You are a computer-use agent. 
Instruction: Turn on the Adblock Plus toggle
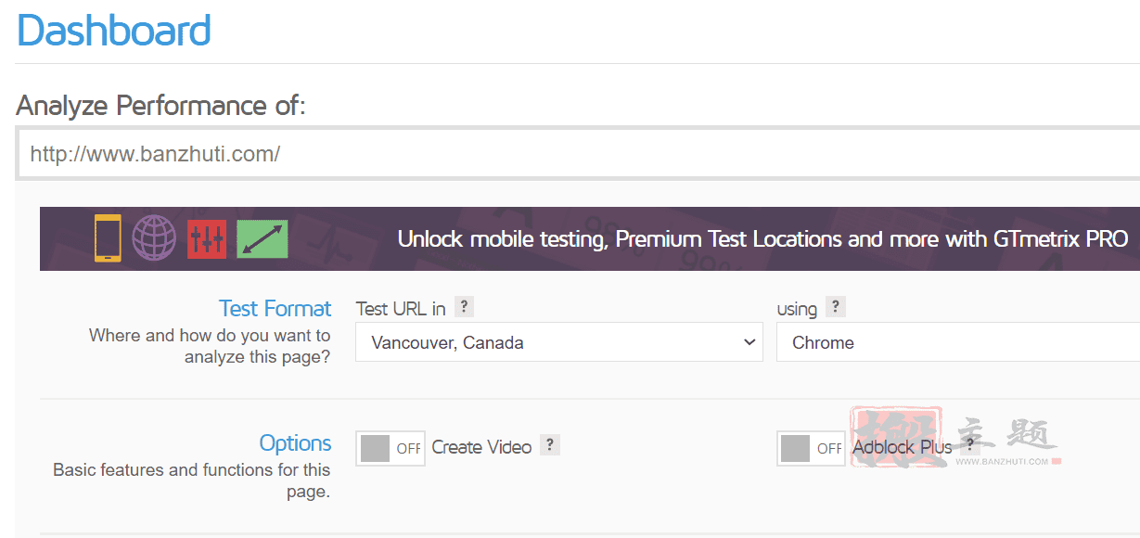pyautogui.click(x=811, y=448)
